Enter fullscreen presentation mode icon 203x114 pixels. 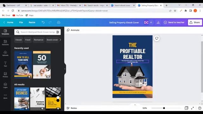point(193,108)
